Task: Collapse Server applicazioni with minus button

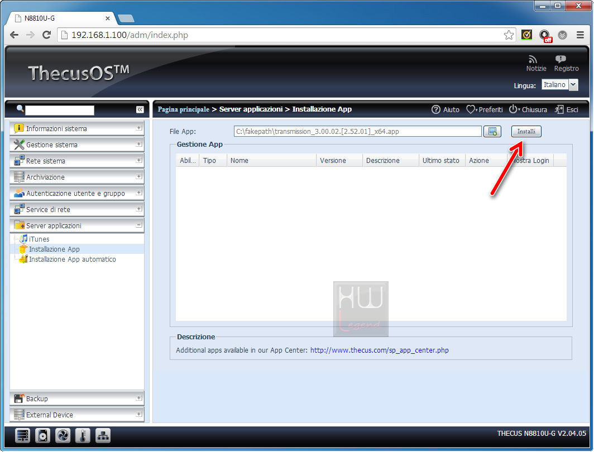Action: click(x=139, y=225)
